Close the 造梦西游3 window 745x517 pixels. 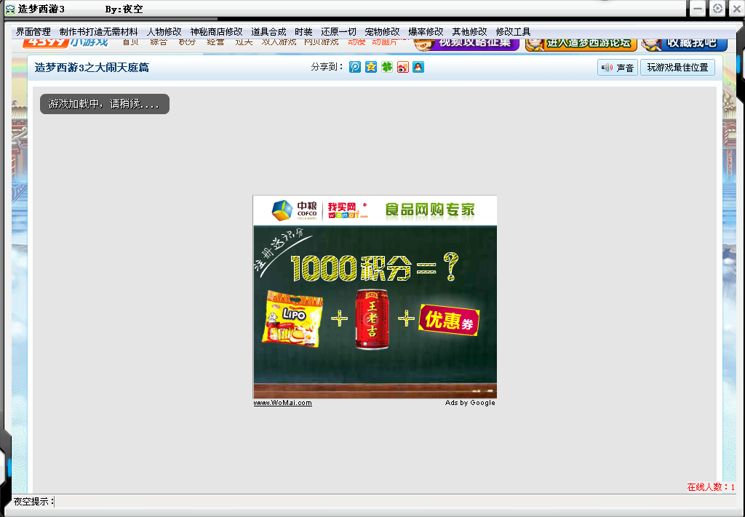click(737, 9)
